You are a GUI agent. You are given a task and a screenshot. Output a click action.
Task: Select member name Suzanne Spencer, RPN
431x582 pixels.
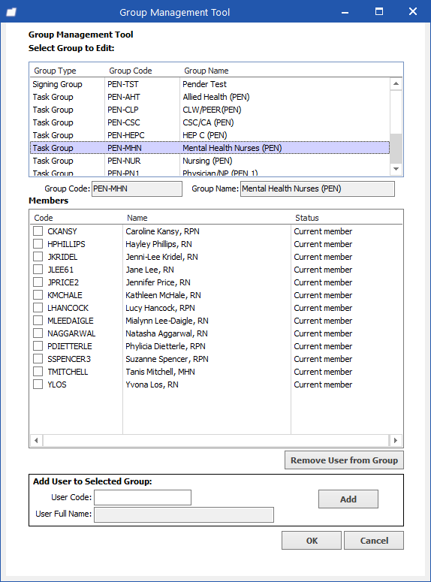pyautogui.click(x=167, y=359)
